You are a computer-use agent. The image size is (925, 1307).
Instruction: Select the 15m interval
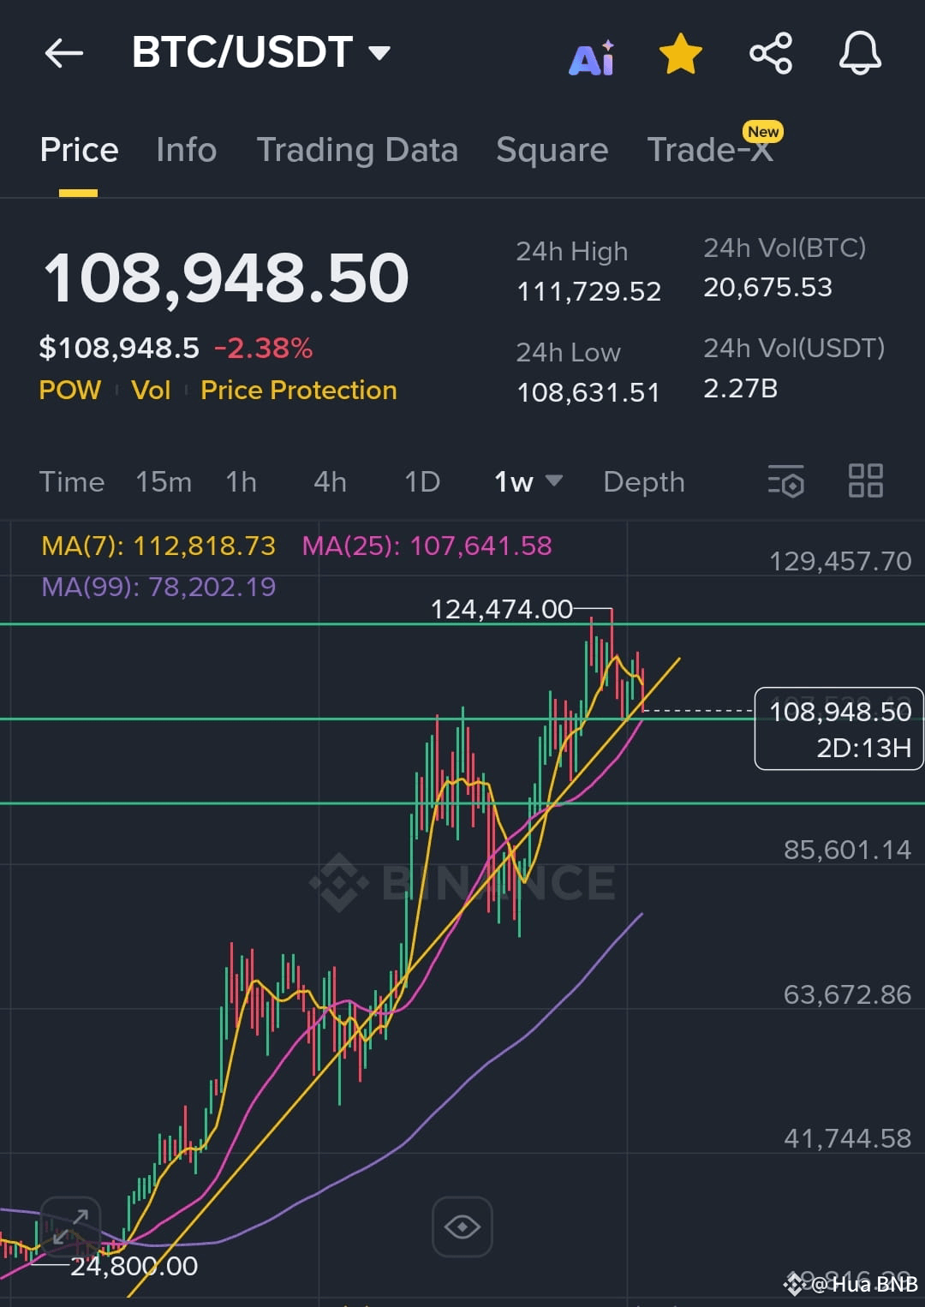(164, 482)
